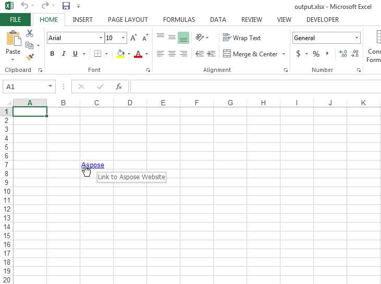Expand fill color dropdown arrow
Viewport: 381px width, 284px height.
point(129,54)
